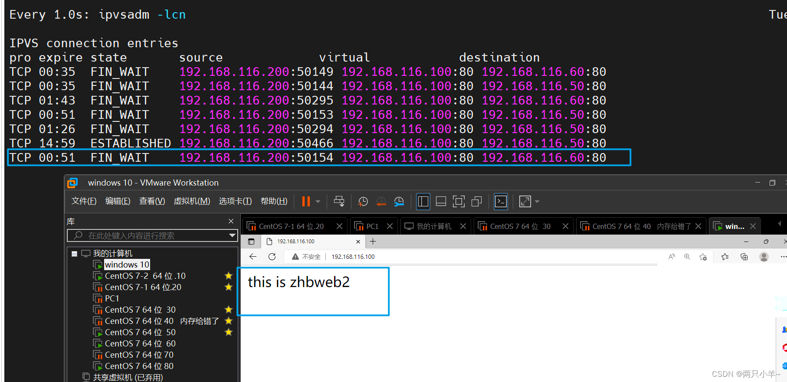Screen dimensions: 787x382
Task: Open the power options dropdown arrow beside pause
Action: point(318,202)
